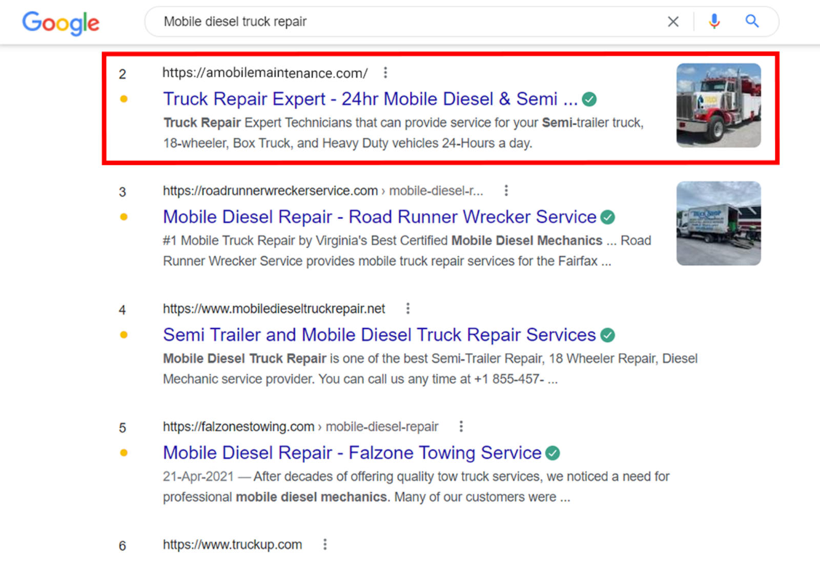Click the amobilemaintenance.com URL
This screenshot has height=563, width=820.
click(x=264, y=73)
